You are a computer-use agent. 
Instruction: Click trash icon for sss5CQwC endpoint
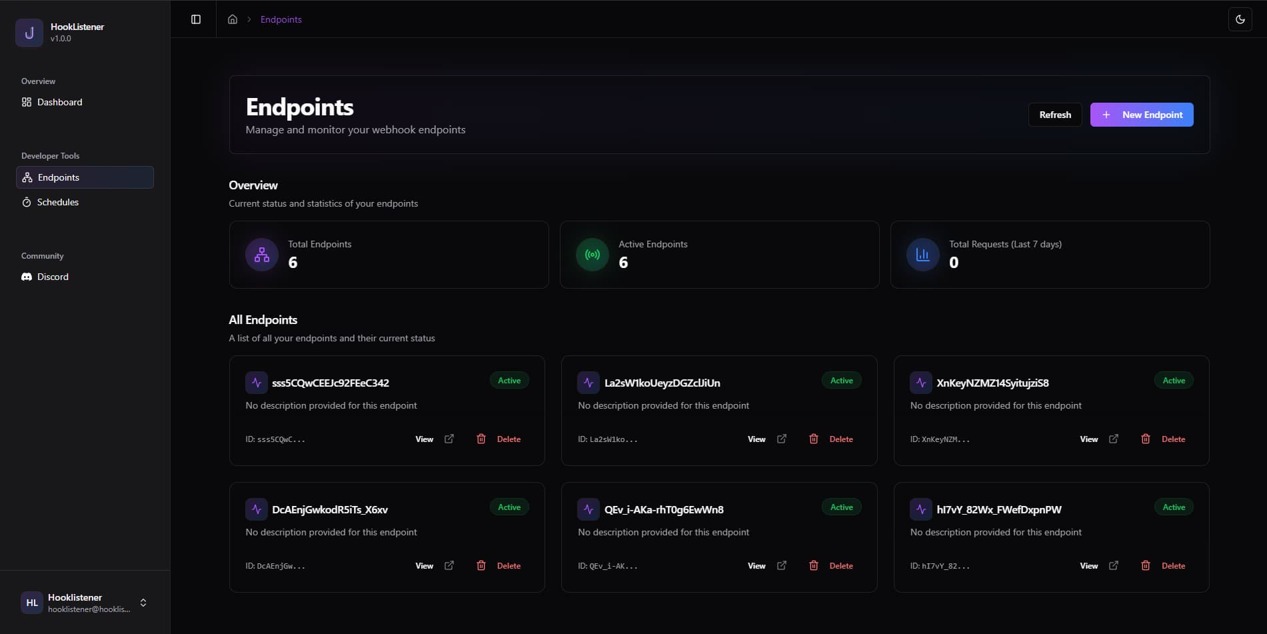point(481,439)
